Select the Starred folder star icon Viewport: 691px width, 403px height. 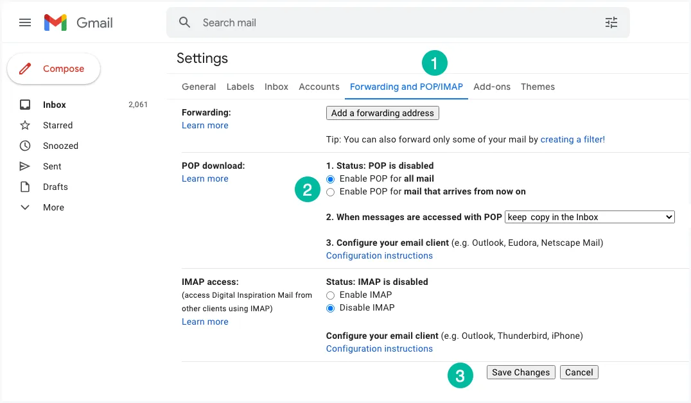[x=25, y=125]
